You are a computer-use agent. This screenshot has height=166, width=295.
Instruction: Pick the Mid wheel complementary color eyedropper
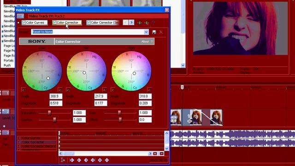tap(68, 90)
